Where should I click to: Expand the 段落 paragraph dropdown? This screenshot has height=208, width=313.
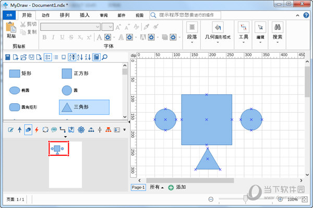[x=192, y=33]
